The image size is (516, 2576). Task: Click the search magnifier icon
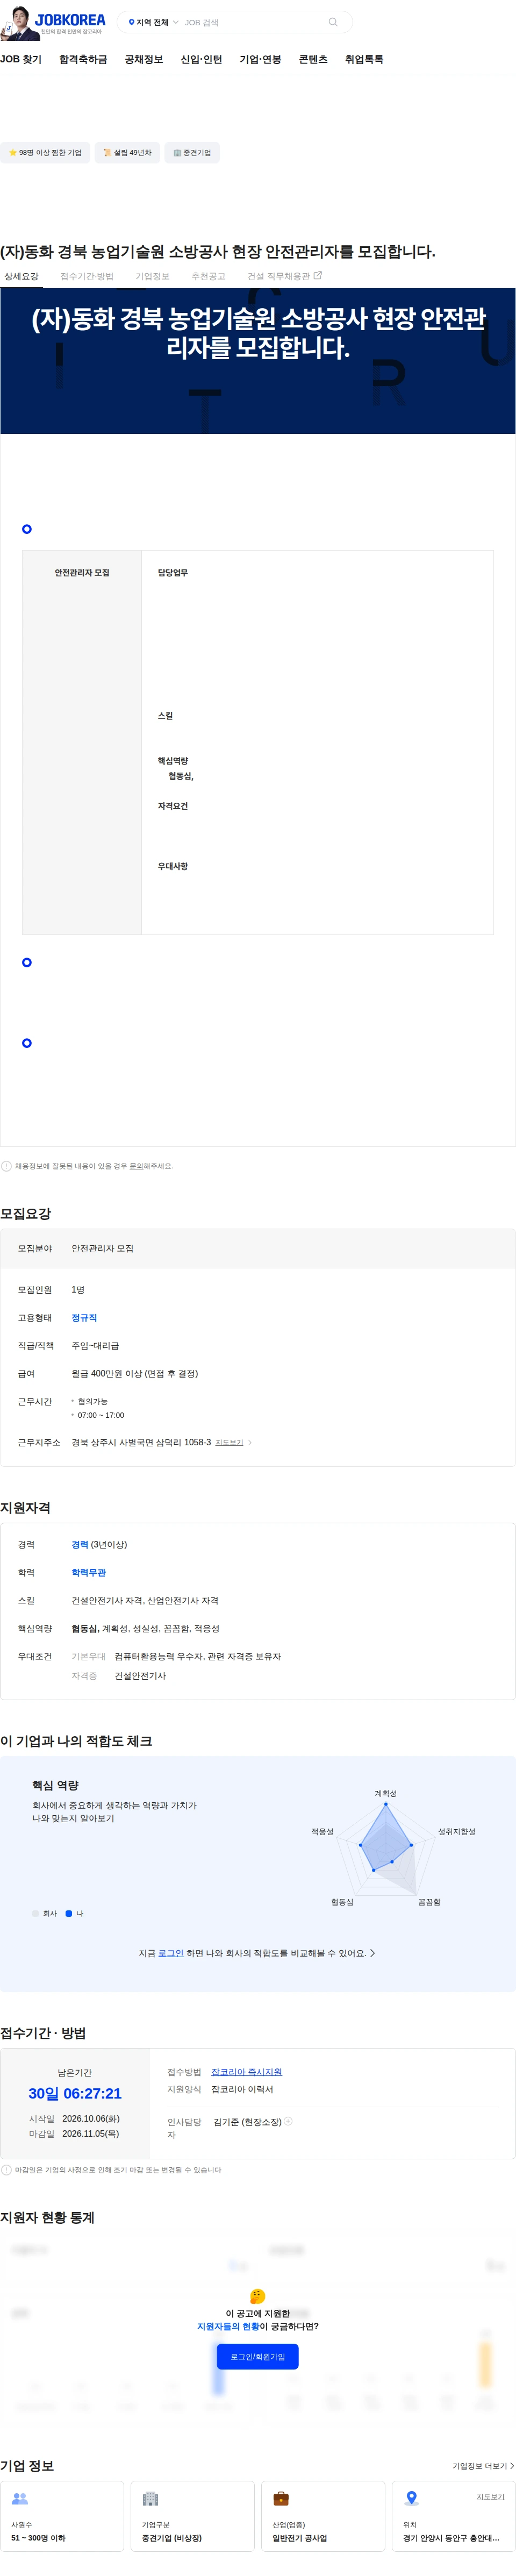point(333,22)
